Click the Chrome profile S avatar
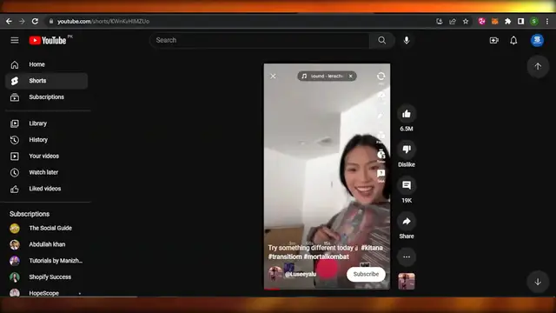 (x=534, y=21)
